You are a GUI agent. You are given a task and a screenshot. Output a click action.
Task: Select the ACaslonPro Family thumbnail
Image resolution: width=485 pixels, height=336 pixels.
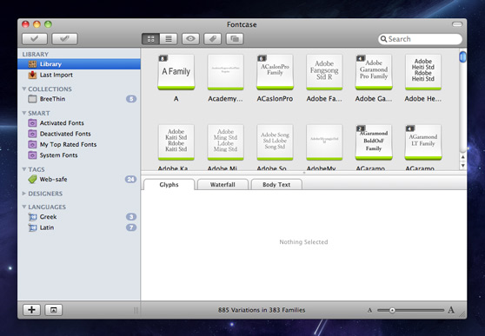click(275, 72)
